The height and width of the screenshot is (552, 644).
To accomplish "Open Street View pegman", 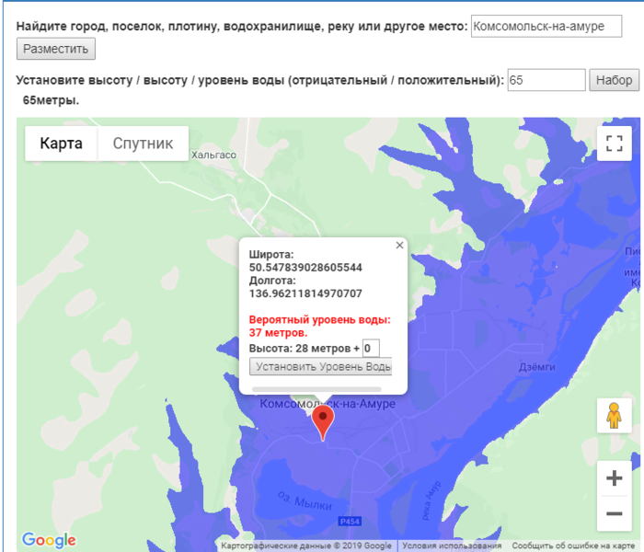I will point(614,416).
